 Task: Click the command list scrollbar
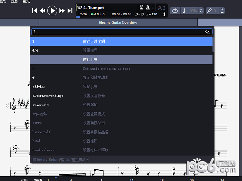[213, 45]
